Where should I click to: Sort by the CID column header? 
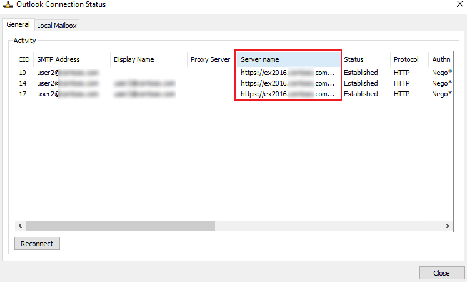24,59
